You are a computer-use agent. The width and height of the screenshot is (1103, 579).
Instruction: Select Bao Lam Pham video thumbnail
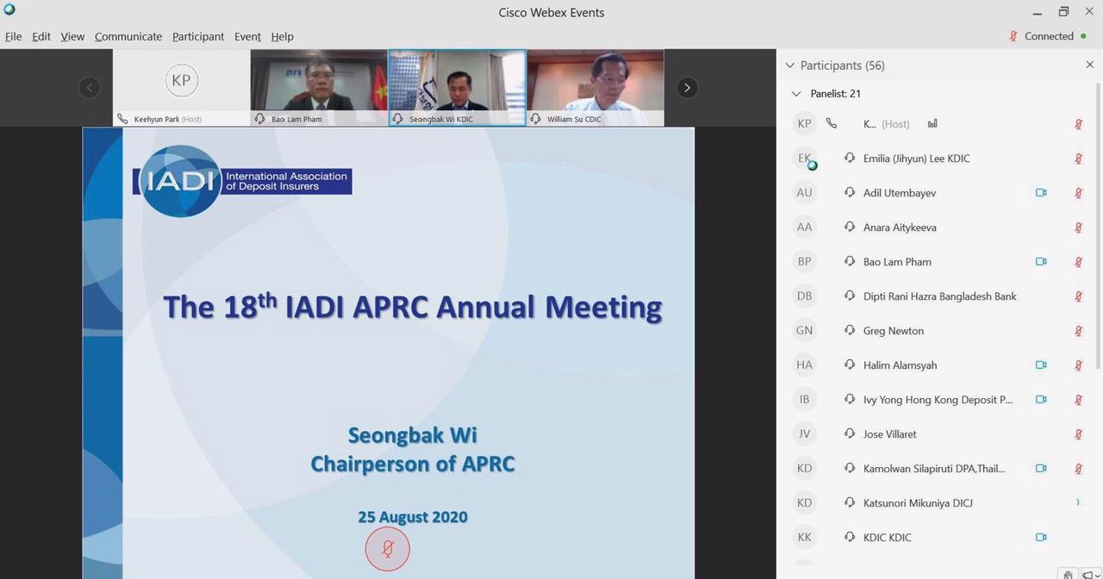pyautogui.click(x=319, y=88)
